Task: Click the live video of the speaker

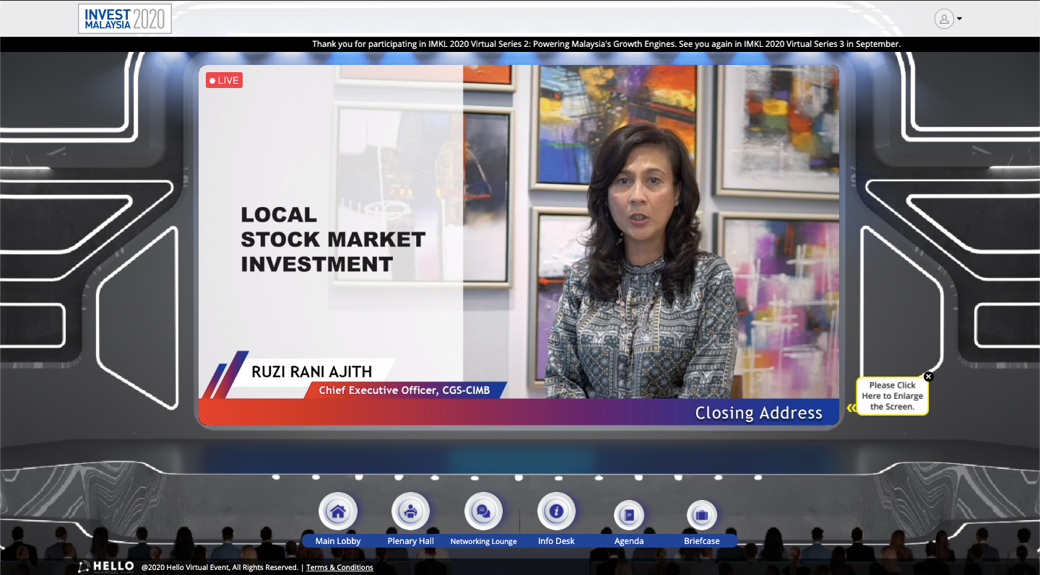Action: click(519, 245)
